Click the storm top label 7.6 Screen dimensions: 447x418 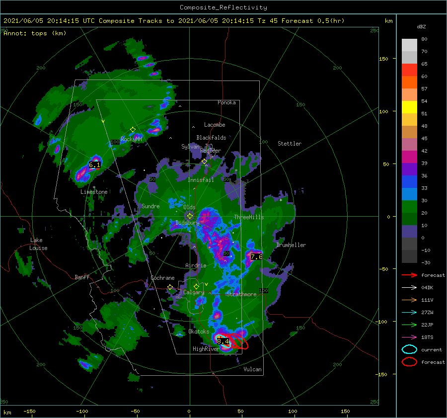pos(256,257)
